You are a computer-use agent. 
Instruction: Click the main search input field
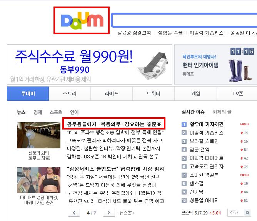click(x=184, y=20)
